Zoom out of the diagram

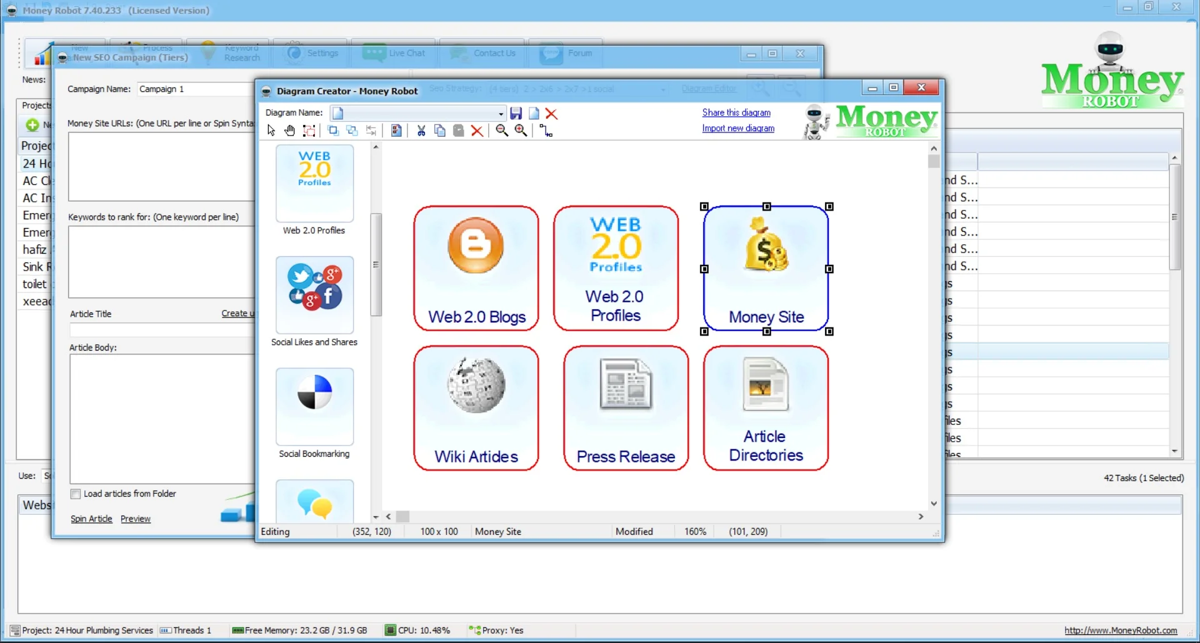502,131
